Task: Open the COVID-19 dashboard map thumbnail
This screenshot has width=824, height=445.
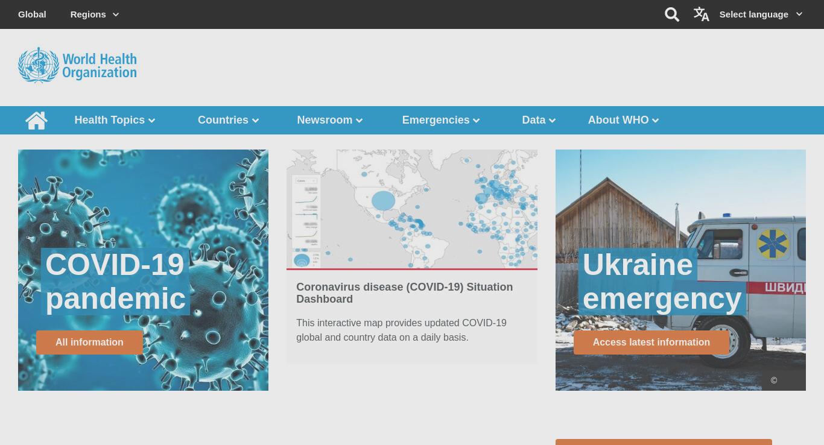Action: (412, 209)
